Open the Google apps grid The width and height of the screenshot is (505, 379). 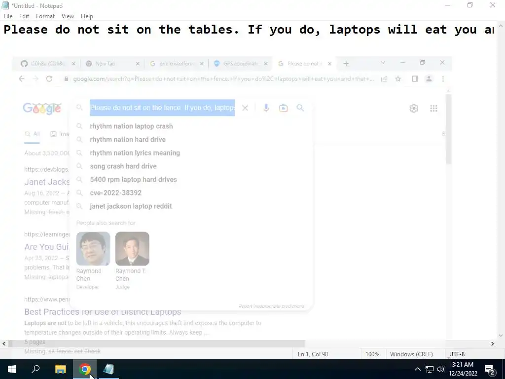click(x=434, y=108)
